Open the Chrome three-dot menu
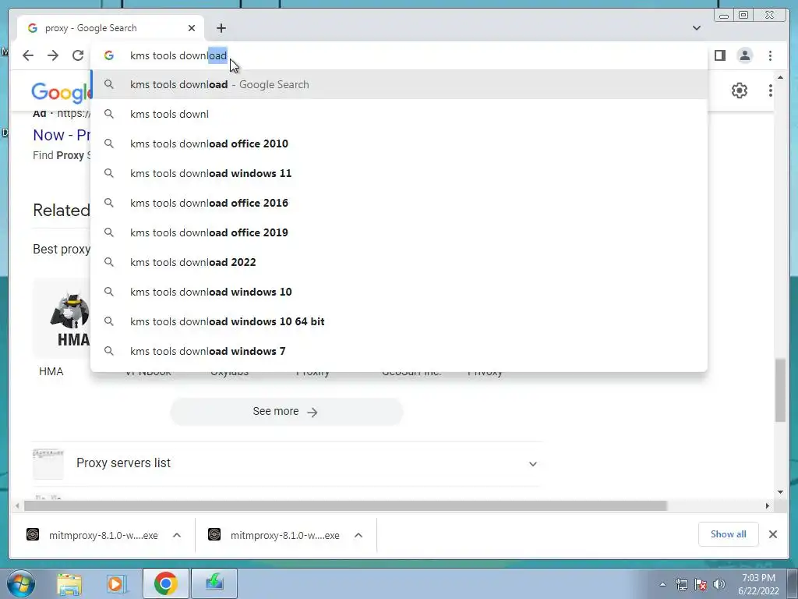 770,55
